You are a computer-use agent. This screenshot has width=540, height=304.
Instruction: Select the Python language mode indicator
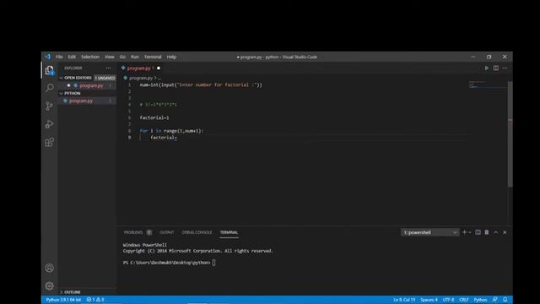tap(480, 300)
